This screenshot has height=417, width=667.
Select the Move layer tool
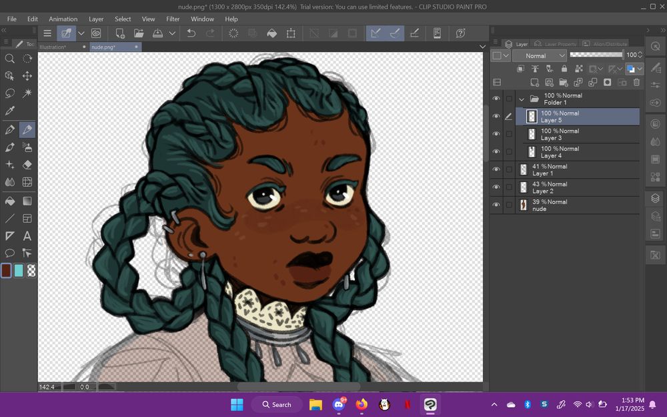click(27, 76)
